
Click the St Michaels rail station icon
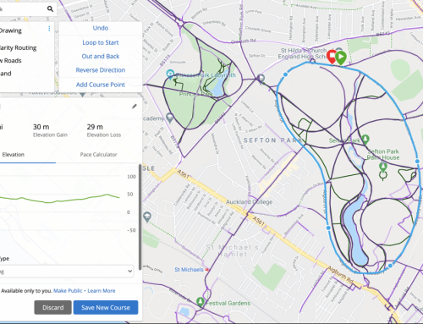click(207, 270)
